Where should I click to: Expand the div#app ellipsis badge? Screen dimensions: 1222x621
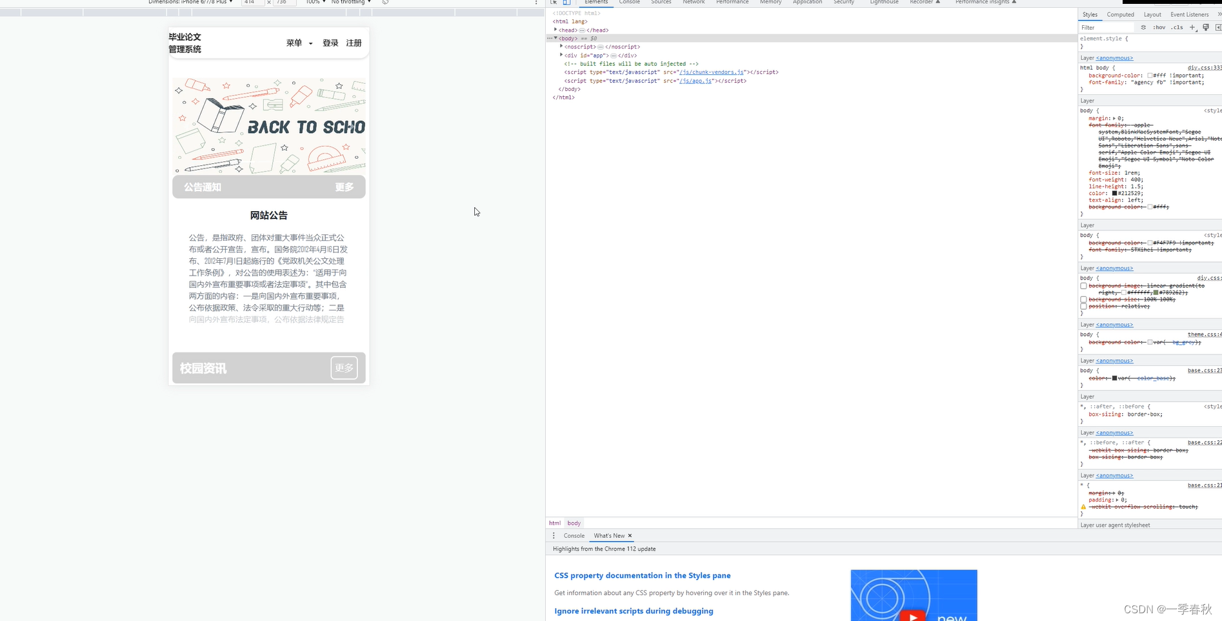[x=614, y=56]
